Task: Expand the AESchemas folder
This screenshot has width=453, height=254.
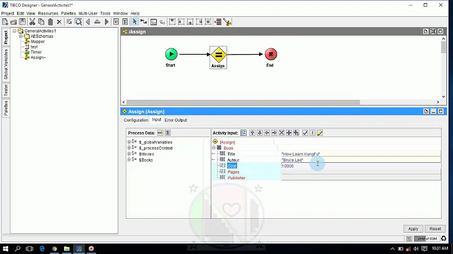Action: tap(21, 36)
